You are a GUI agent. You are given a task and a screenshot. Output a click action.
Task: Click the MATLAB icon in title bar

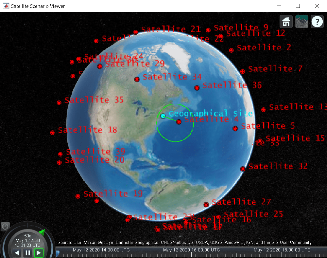(6, 6)
